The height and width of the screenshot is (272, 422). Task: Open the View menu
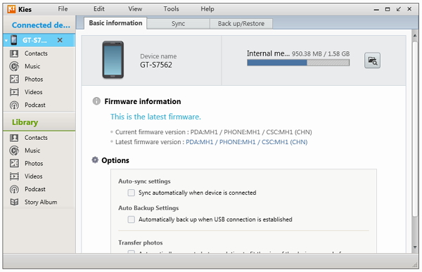click(135, 9)
